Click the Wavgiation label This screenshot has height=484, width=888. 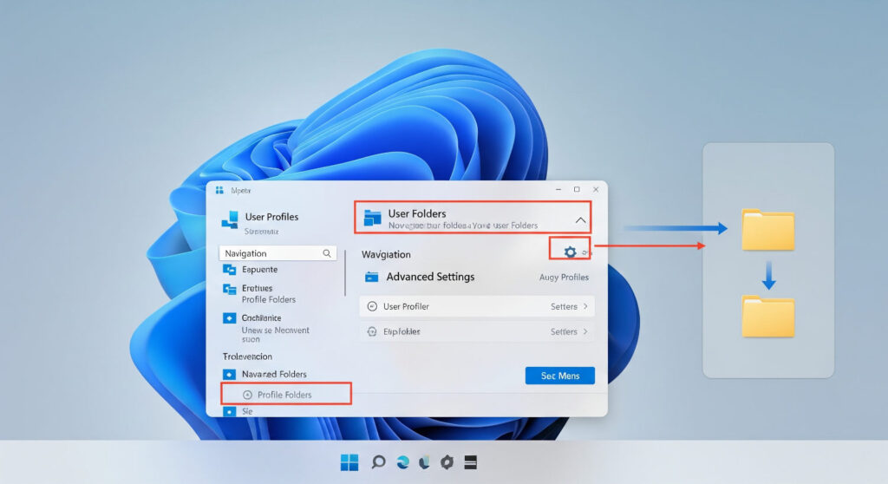(x=386, y=254)
